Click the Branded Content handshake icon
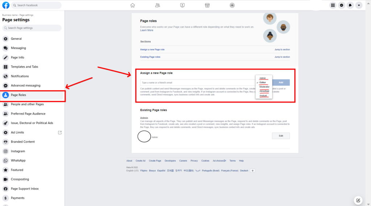Screen dimensions: 371x206 tap(6, 142)
